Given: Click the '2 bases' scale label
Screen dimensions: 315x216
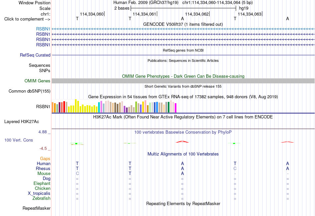Looking at the screenshot, I should click(122, 8).
